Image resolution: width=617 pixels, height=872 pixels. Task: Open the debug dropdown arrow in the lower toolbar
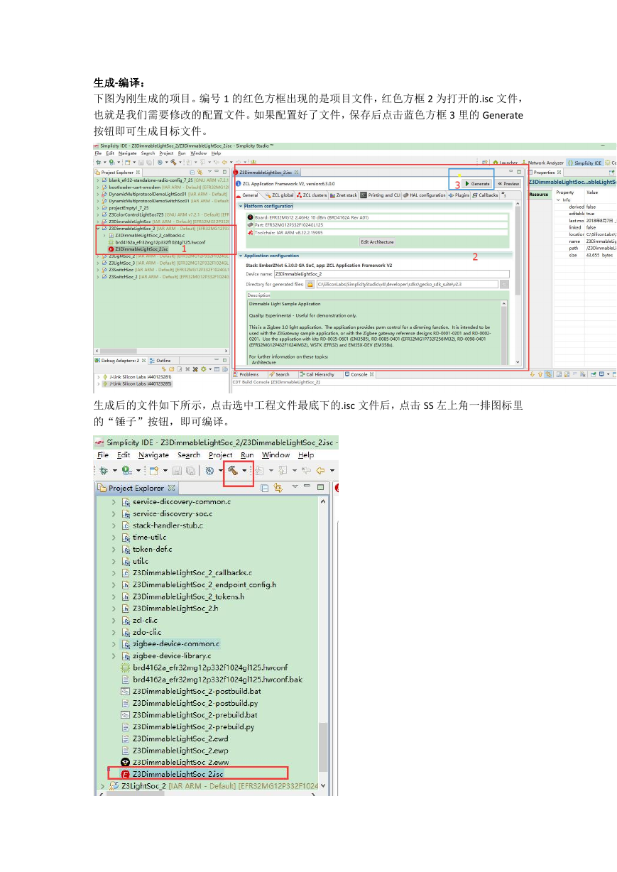115,470
